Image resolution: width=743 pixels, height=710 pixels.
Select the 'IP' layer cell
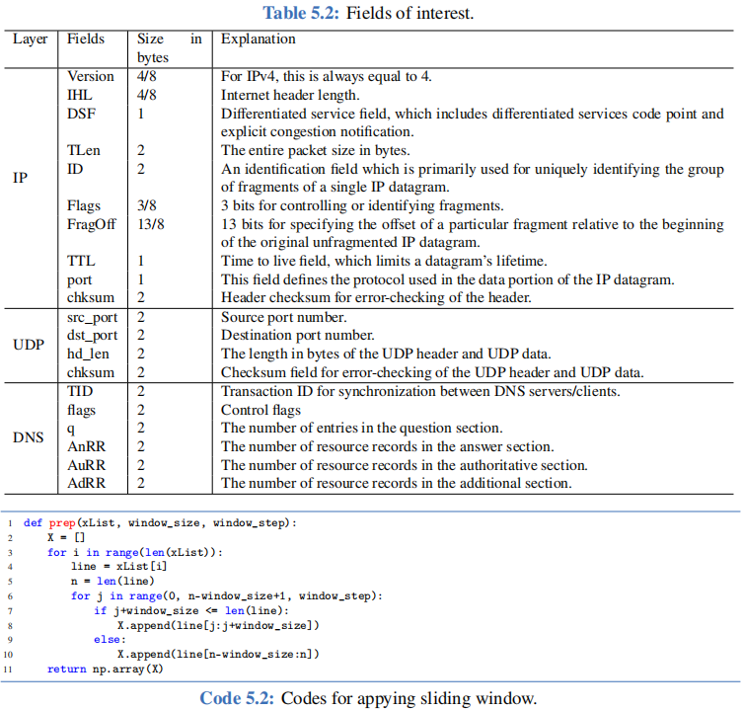point(20,181)
